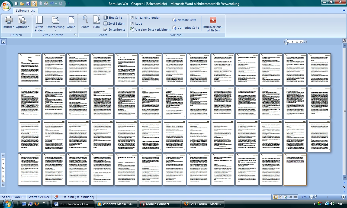Select the Seitenansicht ribbon tab

pyautogui.click(x=26, y=10)
